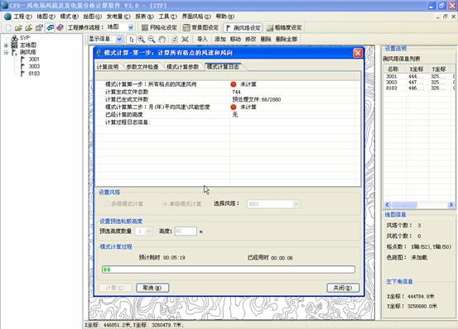Viewport: 458px width, 329px height.
Task: Click the fit-to-extent map icon
Action: (x=185, y=39)
